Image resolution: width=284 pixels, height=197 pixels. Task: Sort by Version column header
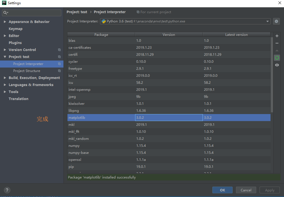click(169, 35)
